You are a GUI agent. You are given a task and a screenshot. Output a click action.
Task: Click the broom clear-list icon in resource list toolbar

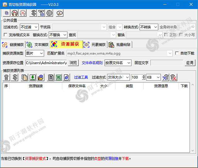pos(15,77)
